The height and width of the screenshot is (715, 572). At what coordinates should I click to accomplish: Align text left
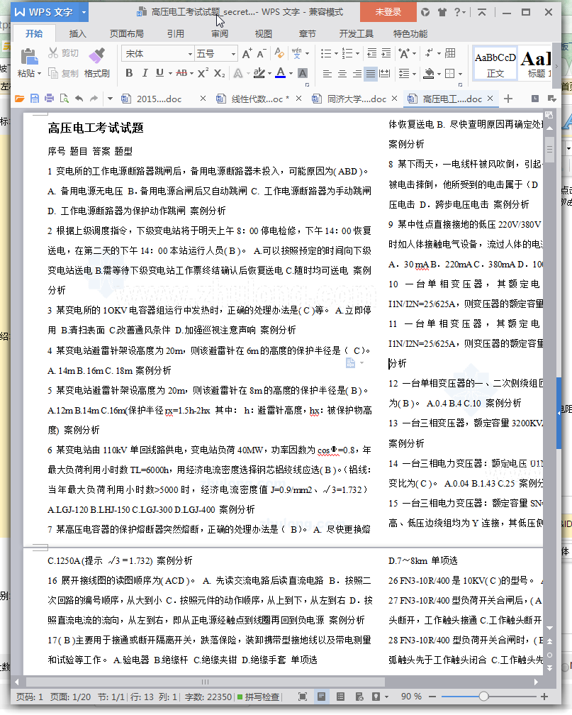point(327,74)
